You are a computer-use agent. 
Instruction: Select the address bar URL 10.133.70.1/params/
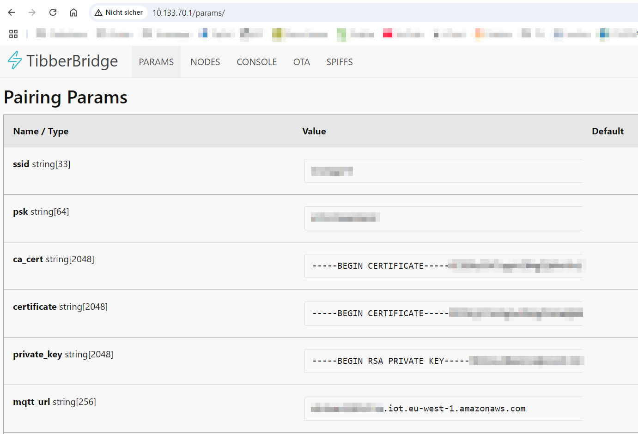click(x=188, y=13)
